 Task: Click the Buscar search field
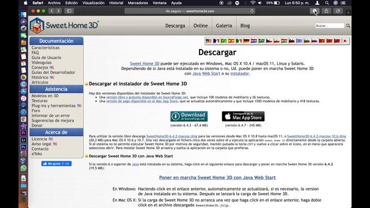330,25
